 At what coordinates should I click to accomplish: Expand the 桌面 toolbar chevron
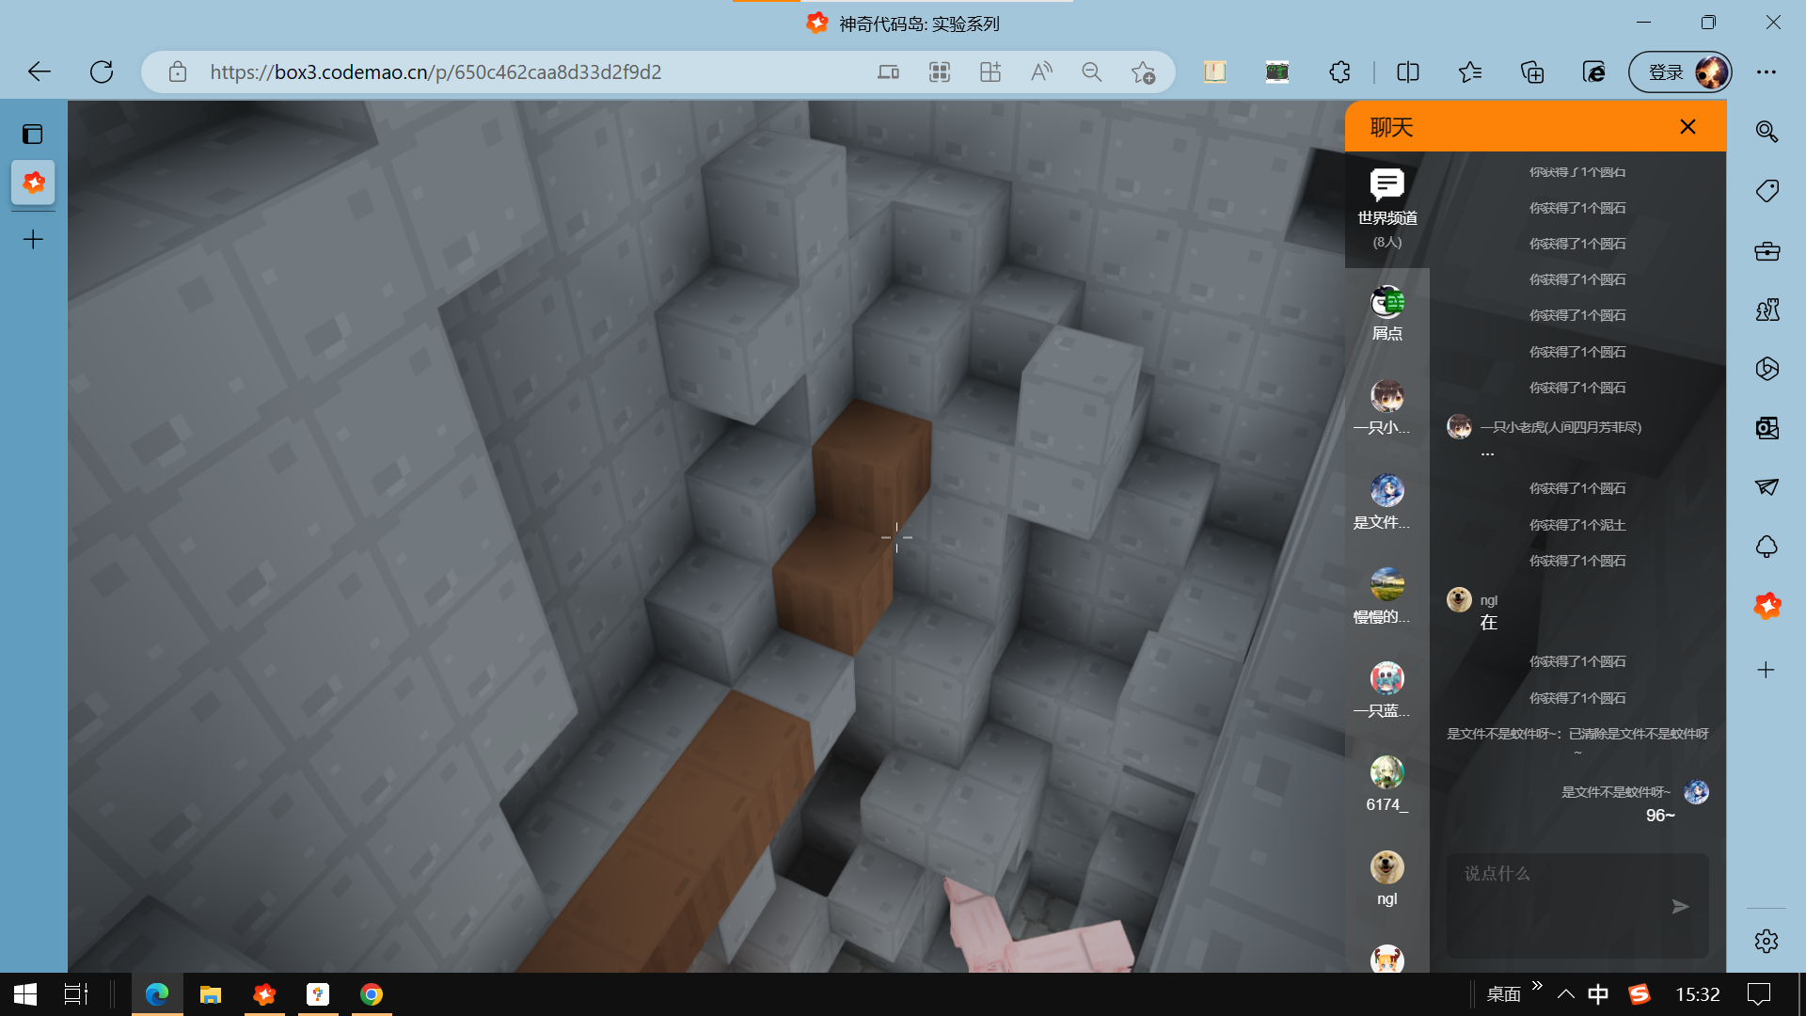tap(1537, 986)
